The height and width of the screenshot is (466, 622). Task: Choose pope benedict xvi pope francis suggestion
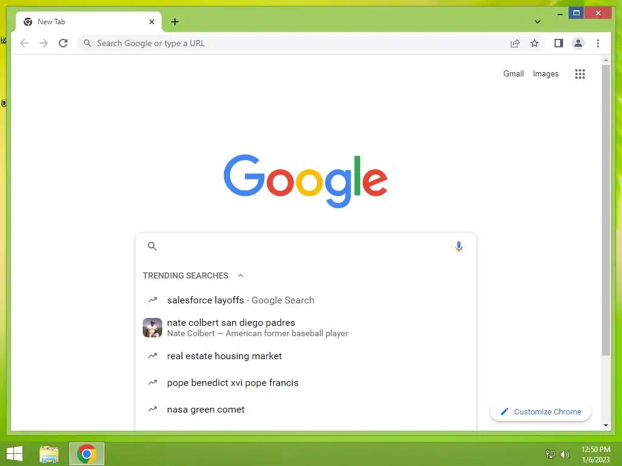pos(306,383)
